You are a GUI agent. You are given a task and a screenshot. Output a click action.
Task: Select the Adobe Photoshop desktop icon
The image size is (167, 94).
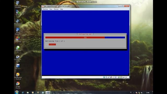pyautogui.click(x=18, y=31)
